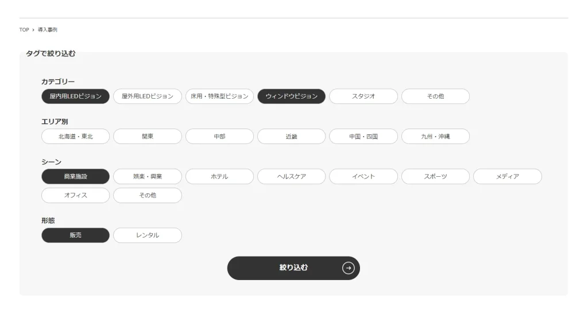Viewport: 588px width, 326px height.
Task: Go to TOP via the breadcrumb link
Action: 24,30
